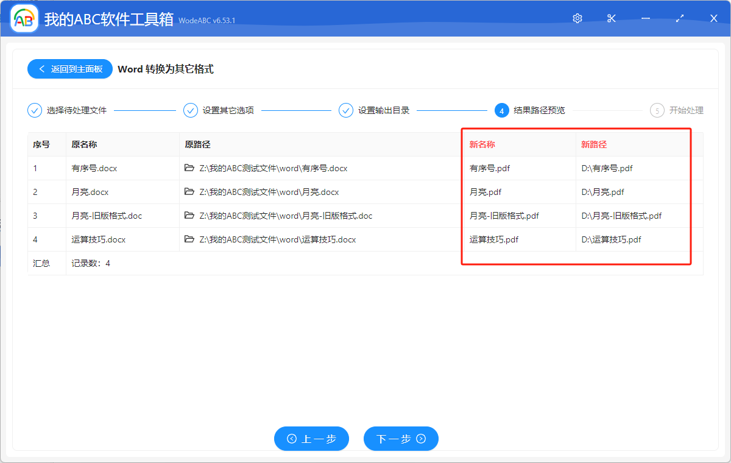Open folder icon for 运算技巧.docx path
Viewport: 731px width, 463px height.
coord(189,239)
